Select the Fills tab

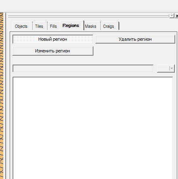pyautogui.click(x=53, y=26)
